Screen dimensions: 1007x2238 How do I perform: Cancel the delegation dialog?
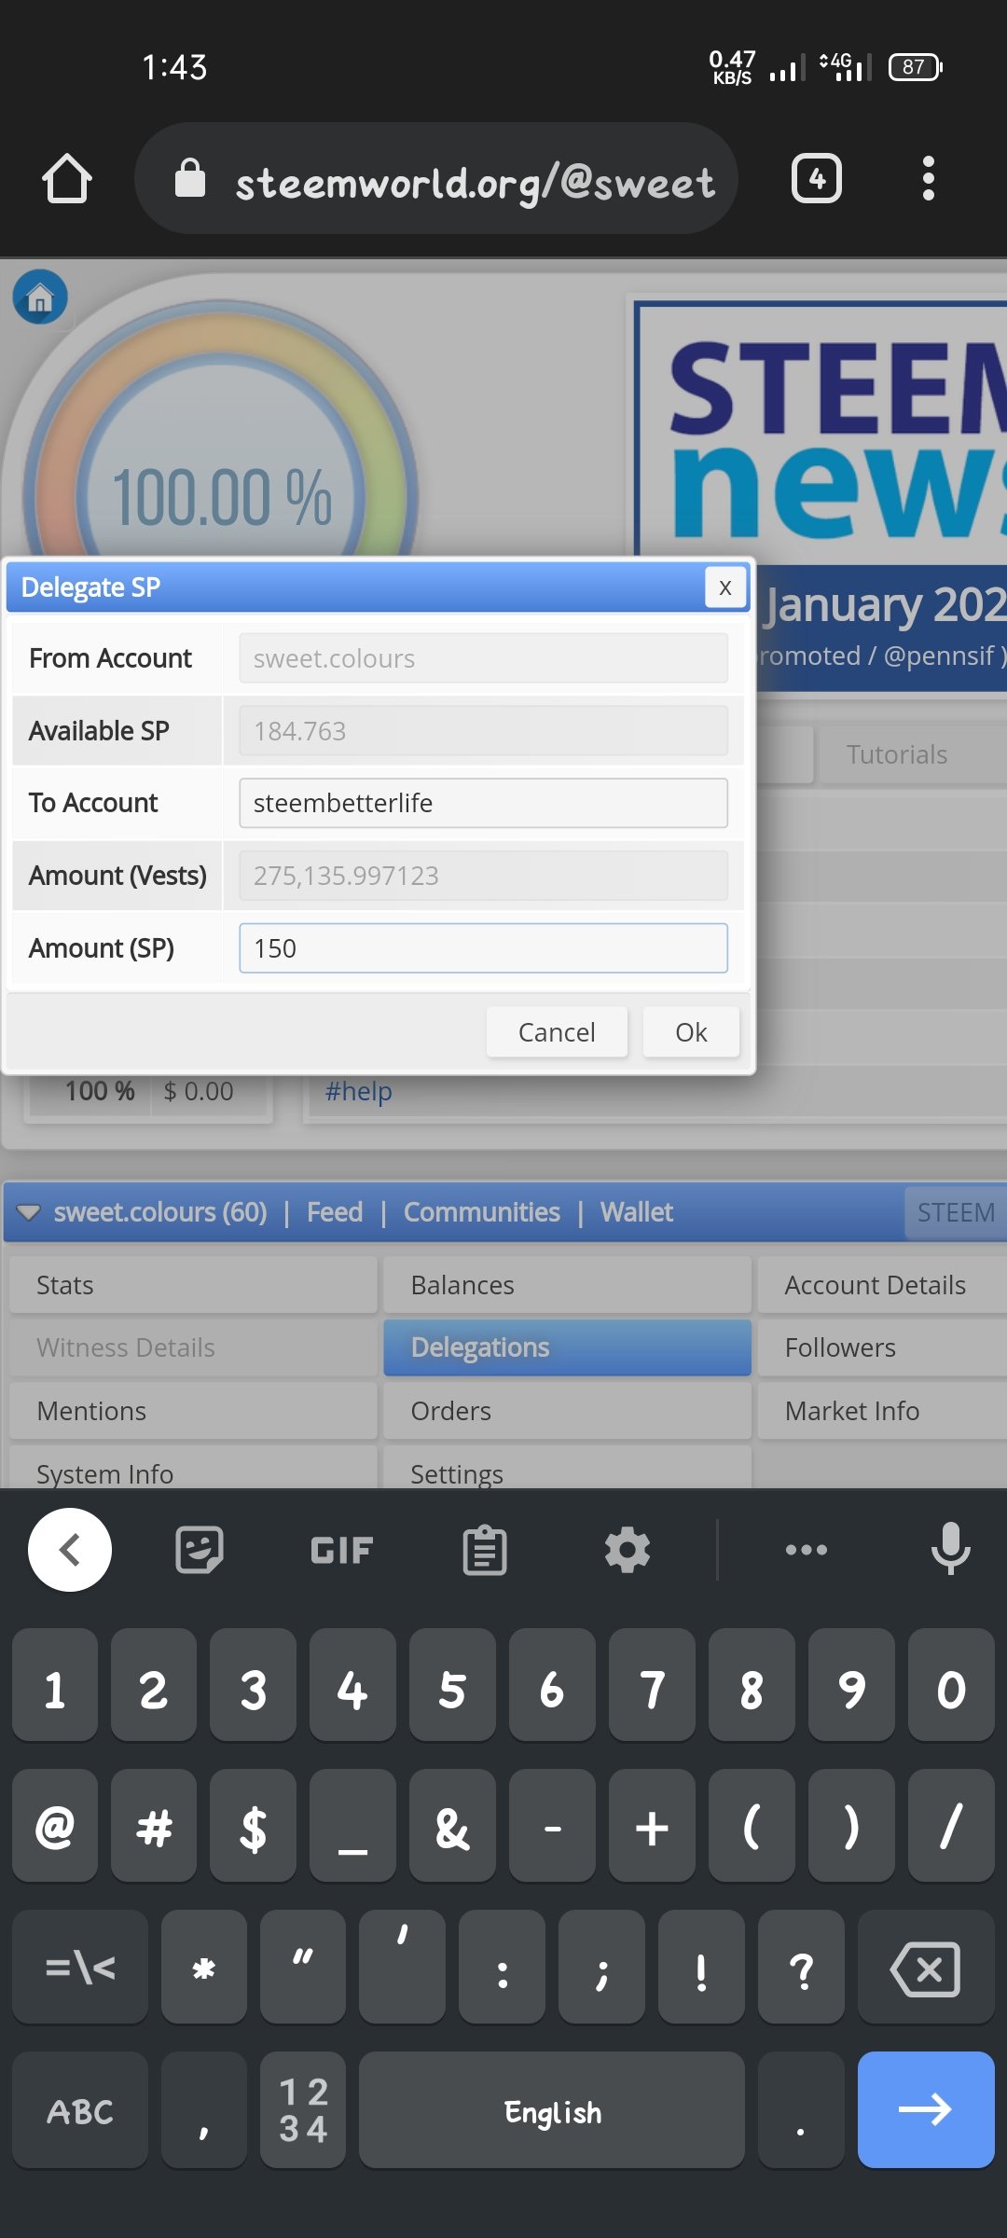[x=557, y=1032]
